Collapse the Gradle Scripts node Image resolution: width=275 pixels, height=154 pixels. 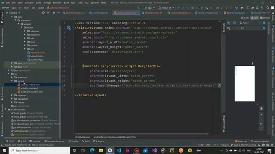pos(6,110)
